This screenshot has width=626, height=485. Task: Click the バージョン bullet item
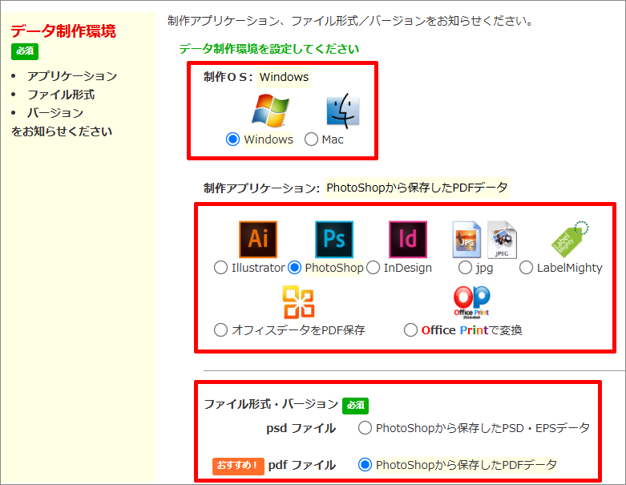point(55,113)
